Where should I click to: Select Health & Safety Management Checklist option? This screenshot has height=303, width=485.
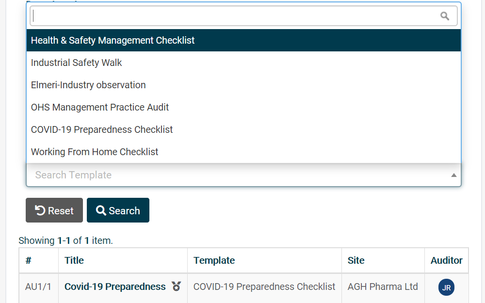click(244, 40)
